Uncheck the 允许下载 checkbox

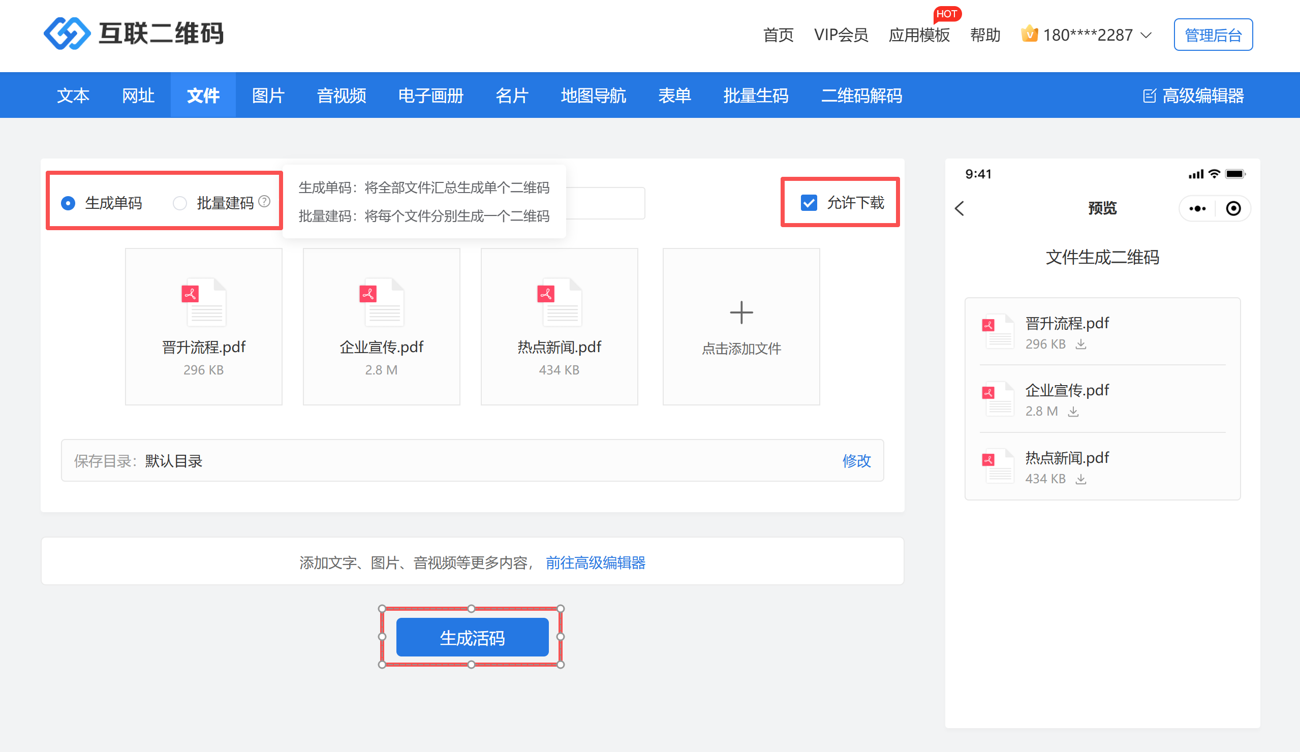[x=809, y=203]
